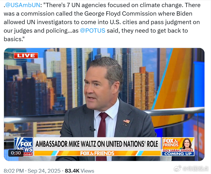View the 83.4K Views count
The image size is (211, 174).
pyautogui.click(x=80, y=171)
